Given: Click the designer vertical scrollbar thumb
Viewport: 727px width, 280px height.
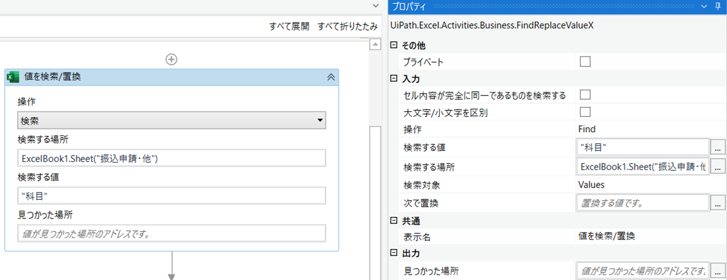Looking at the screenshot, I should point(375,202).
